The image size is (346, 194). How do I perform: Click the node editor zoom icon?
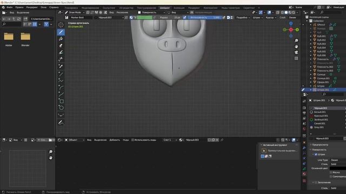pyautogui.click(x=50, y=152)
